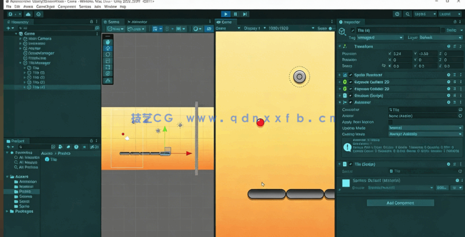
Task: Open the Culling Mode dropdown
Action: tap(425, 134)
